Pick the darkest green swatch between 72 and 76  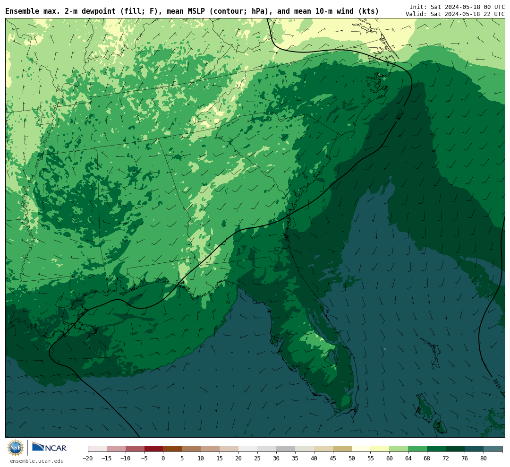click(456, 449)
